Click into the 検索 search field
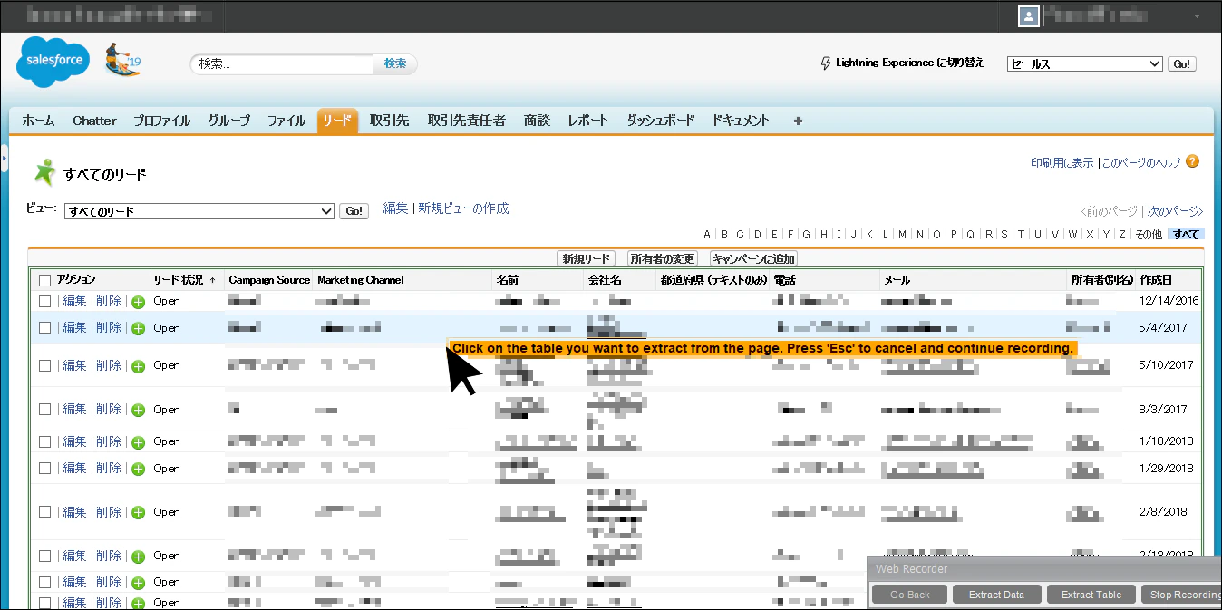Image resolution: width=1222 pixels, height=610 pixels. [282, 64]
